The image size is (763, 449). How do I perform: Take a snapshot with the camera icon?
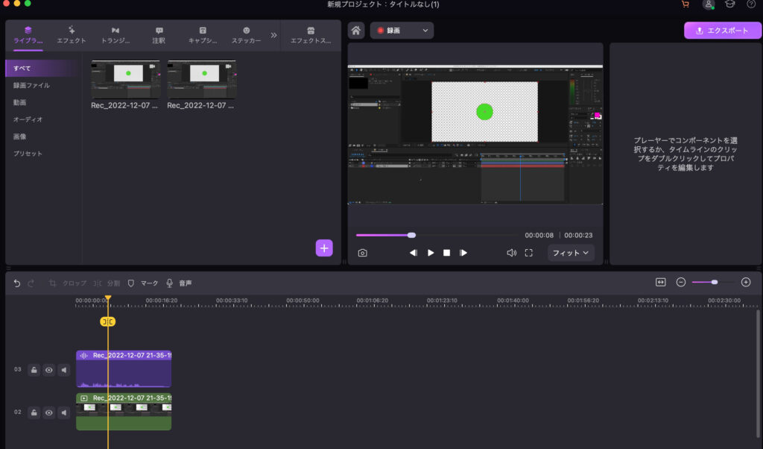[362, 253]
